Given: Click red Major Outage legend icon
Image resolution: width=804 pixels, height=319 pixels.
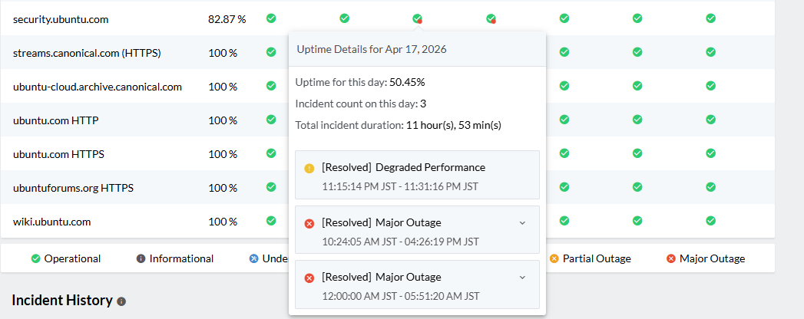Looking at the screenshot, I should tap(670, 259).
